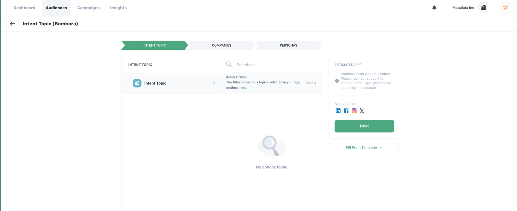
Task: Click the Instagram channel icon
Action: [x=354, y=111]
